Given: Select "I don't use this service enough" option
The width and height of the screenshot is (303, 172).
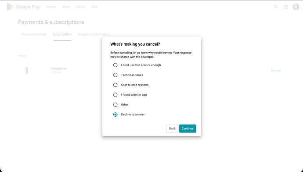Looking at the screenshot, I should coord(115,65).
